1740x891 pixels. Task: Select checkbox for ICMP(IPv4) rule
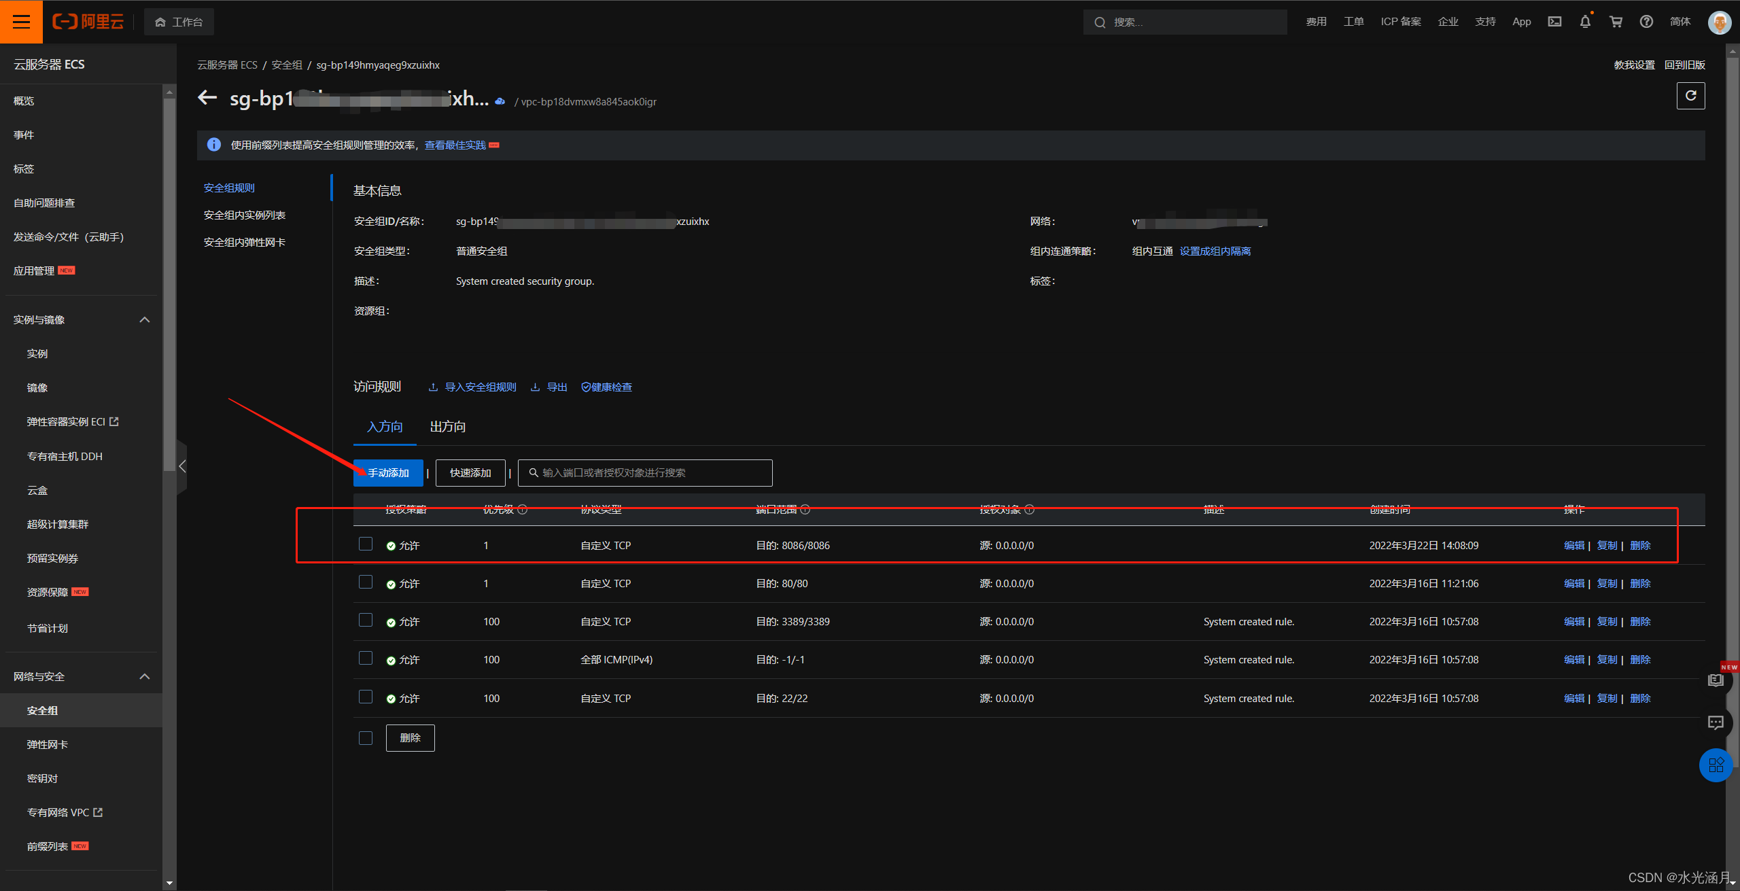point(366,659)
